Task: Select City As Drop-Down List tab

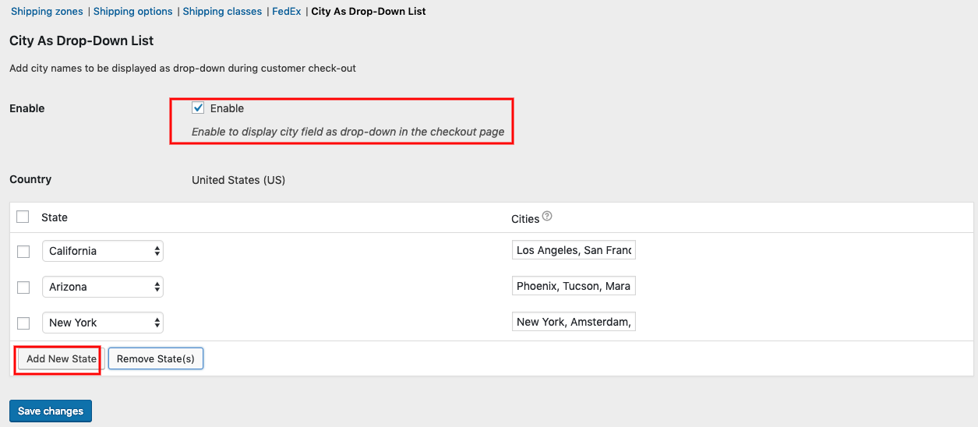Action: (369, 12)
